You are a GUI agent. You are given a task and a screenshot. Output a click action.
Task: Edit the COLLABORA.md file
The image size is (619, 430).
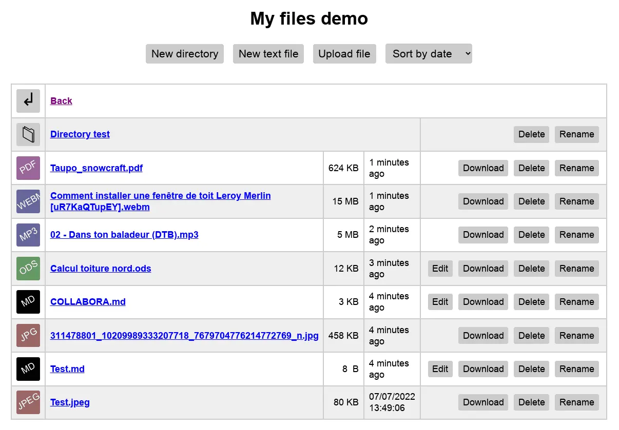[440, 302]
